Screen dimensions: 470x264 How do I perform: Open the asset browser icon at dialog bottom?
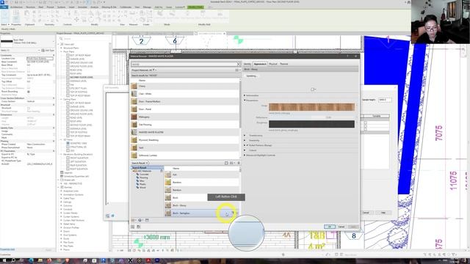(x=147, y=220)
